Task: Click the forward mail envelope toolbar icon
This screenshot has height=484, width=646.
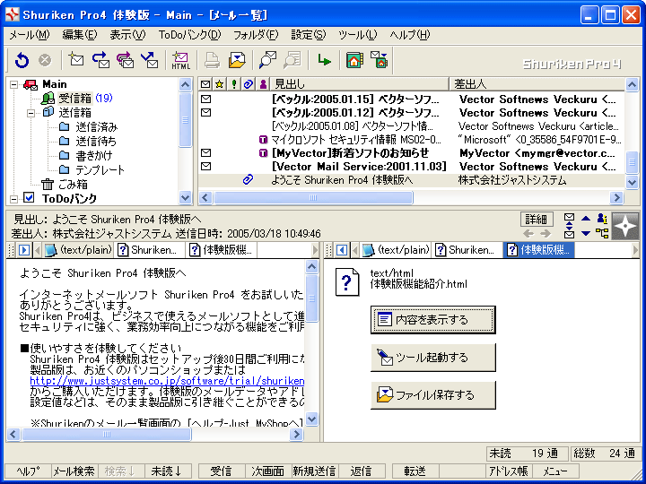Action: pos(150,60)
